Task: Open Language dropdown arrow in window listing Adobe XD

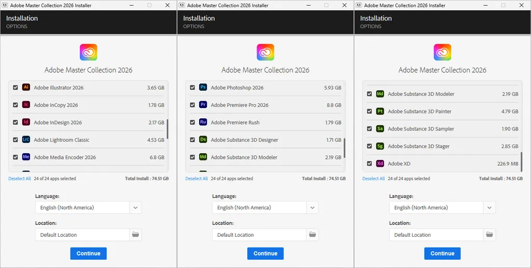Action: pos(490,208)
